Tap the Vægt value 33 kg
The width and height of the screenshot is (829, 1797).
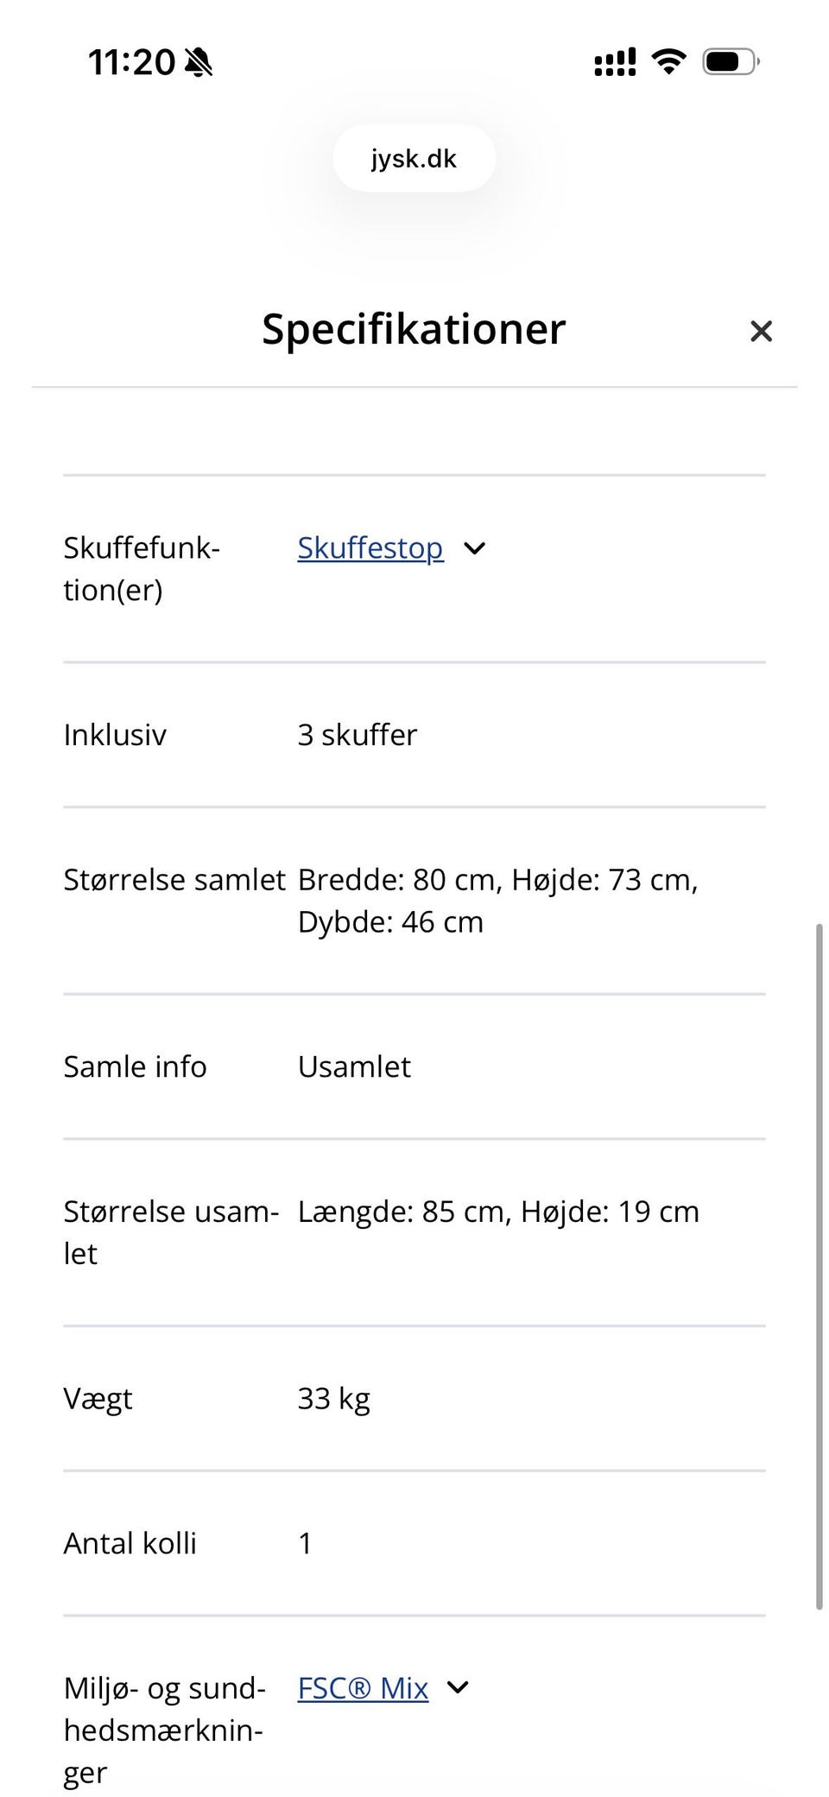[332, 1398]
